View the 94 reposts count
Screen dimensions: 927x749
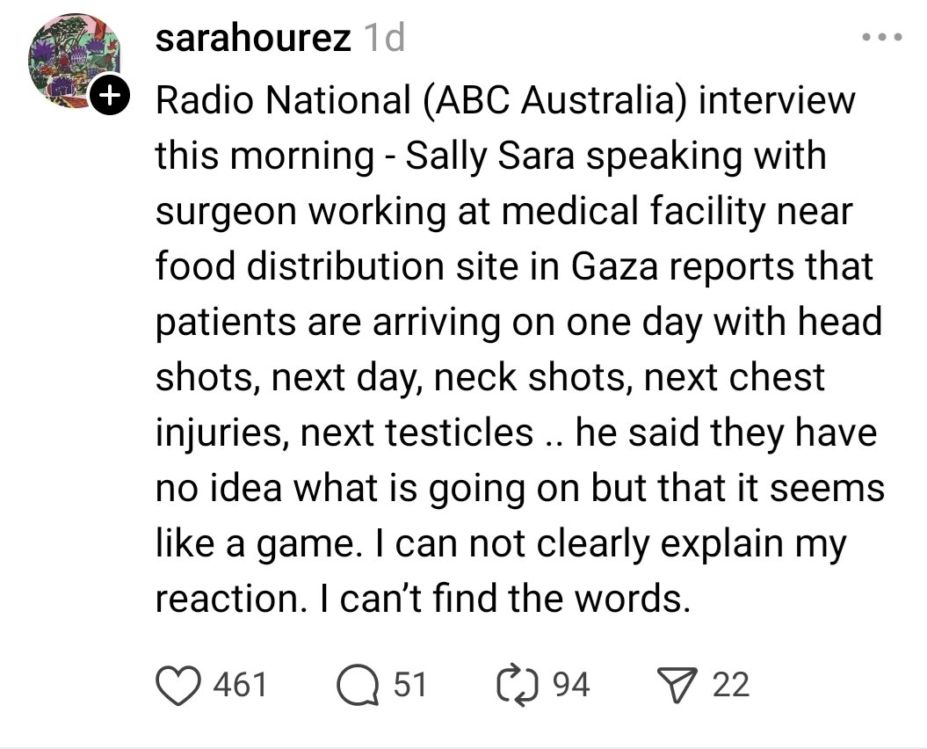tap(570, 684)
